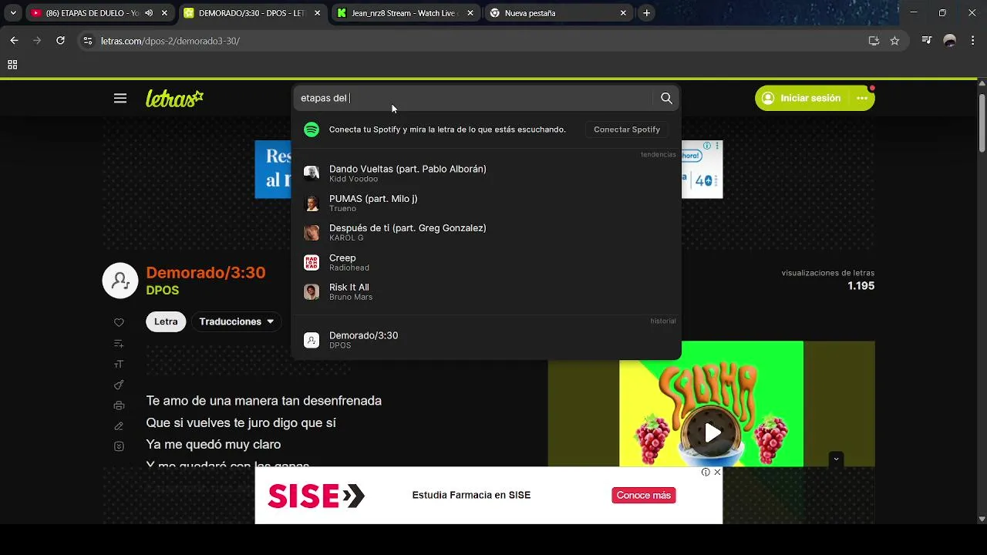Click the guitar chords icon in sidebar
This screenshot has width=987, height=555.
[x=119, y=385]
